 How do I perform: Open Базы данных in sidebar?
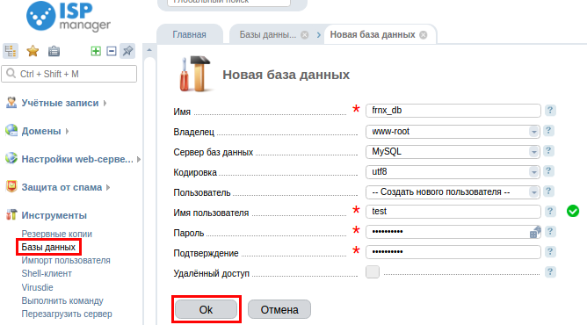click(x=48, y=247)
